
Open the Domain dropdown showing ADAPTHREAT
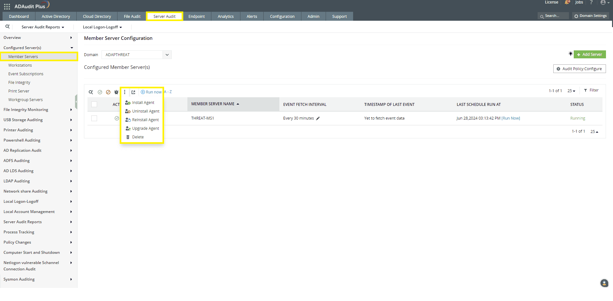pos(137,55)
